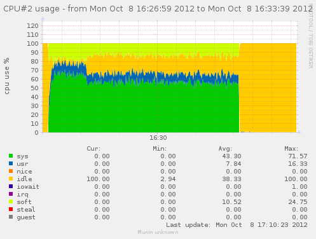This screenshot has width=316, height=239.
Task: Click the idle avg value 38.33
Action: (x=231, y=179)
